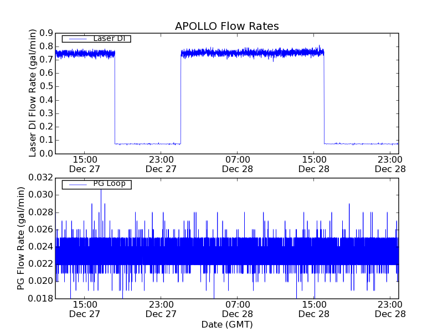Select "07:00 Dec 28" under the PG Loop plot
The image size is (443, 332).
[x=238, y=309]
